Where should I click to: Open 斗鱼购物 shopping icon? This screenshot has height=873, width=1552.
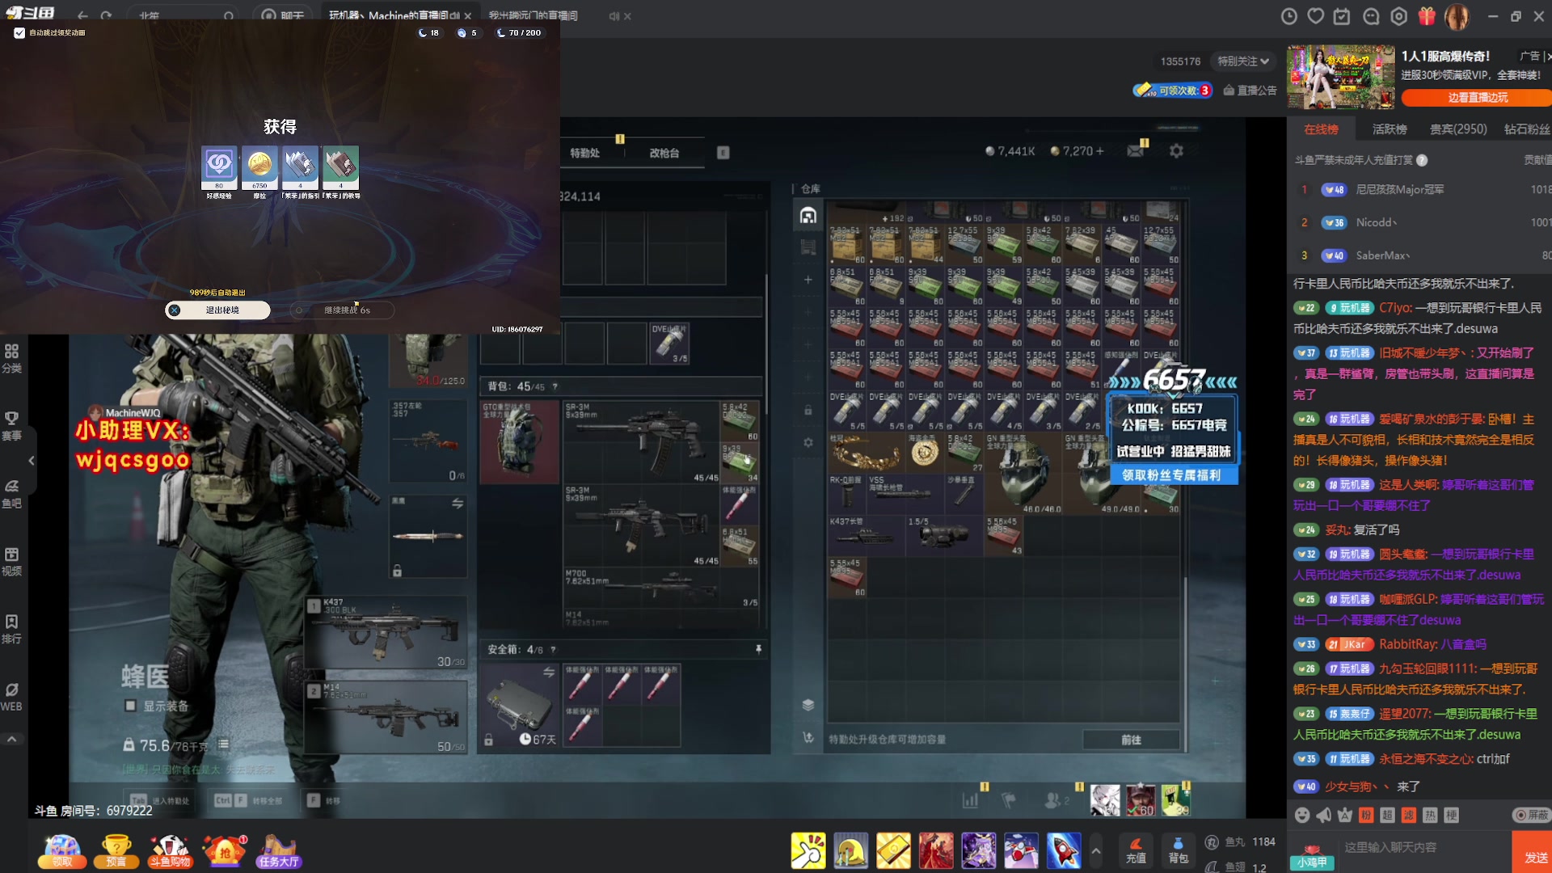point(171,851)
